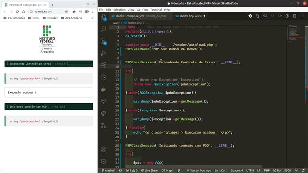The width and height of the screenshot is (308, 173).
Task: Open Chrome three-dot menu
Action: coord(93,12)
